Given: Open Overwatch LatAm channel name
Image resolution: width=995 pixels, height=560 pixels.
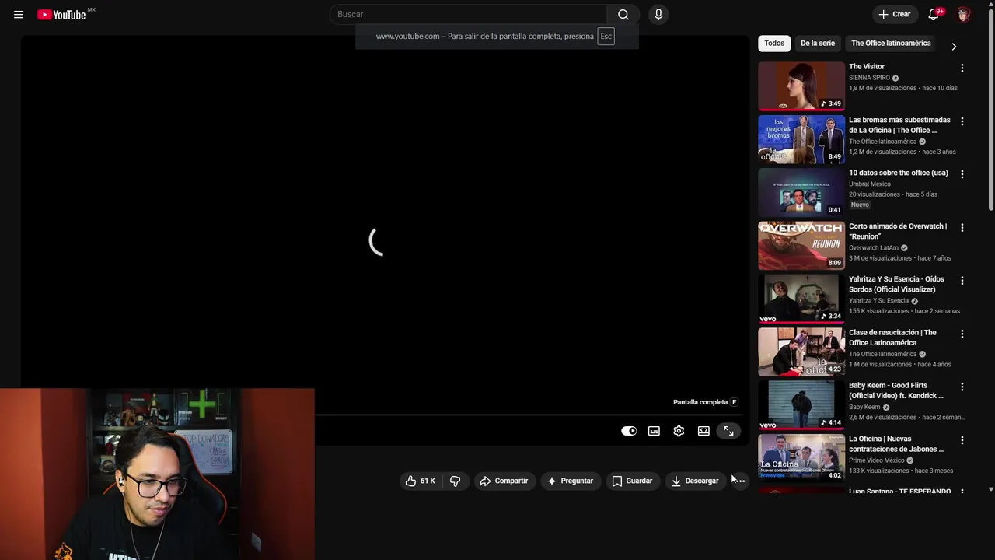Looking at the screenshot, I should point(874,247).
